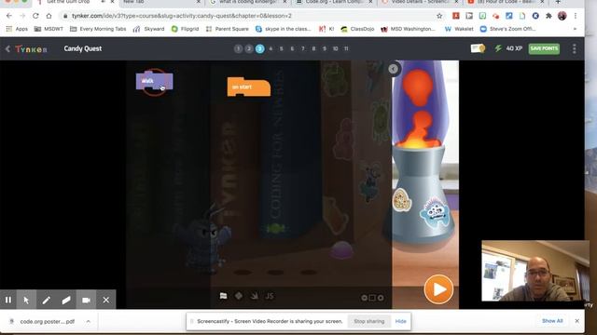
Task: Click the flag icon in bottom toolbar
Action: tap(224, 296)
